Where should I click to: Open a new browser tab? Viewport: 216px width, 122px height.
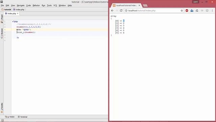tap(145, 5)
